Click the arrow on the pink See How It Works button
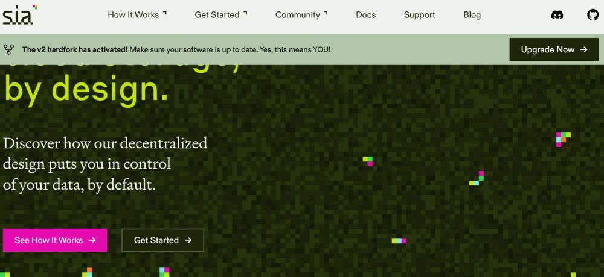This screenshot has height=277, width=604. pyautogui.click(x=92, y=240)
